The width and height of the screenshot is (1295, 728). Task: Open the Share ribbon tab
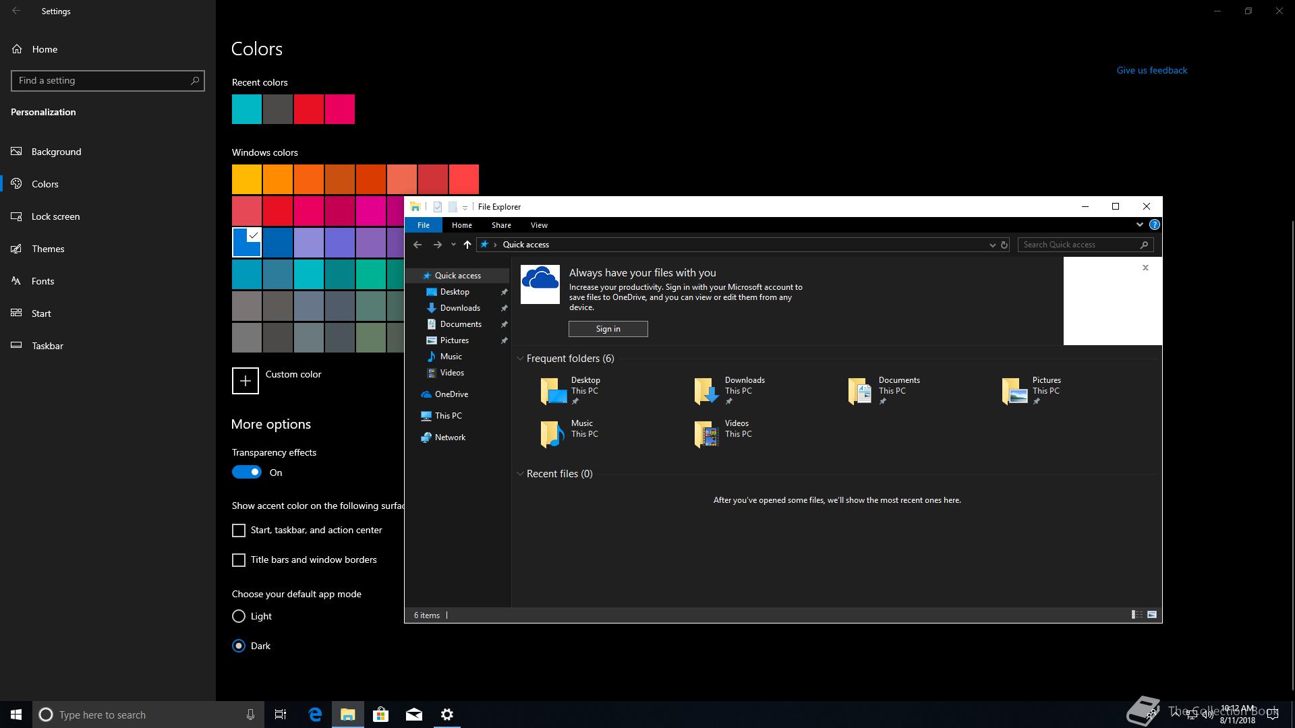500,225
